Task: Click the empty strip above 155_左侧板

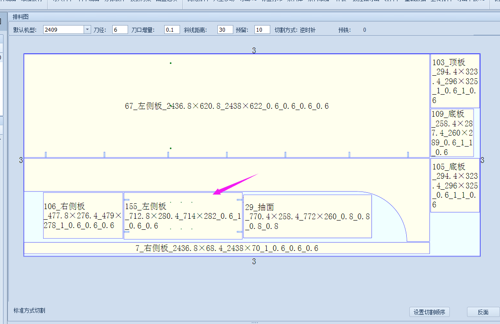Action: click(227, 175)
